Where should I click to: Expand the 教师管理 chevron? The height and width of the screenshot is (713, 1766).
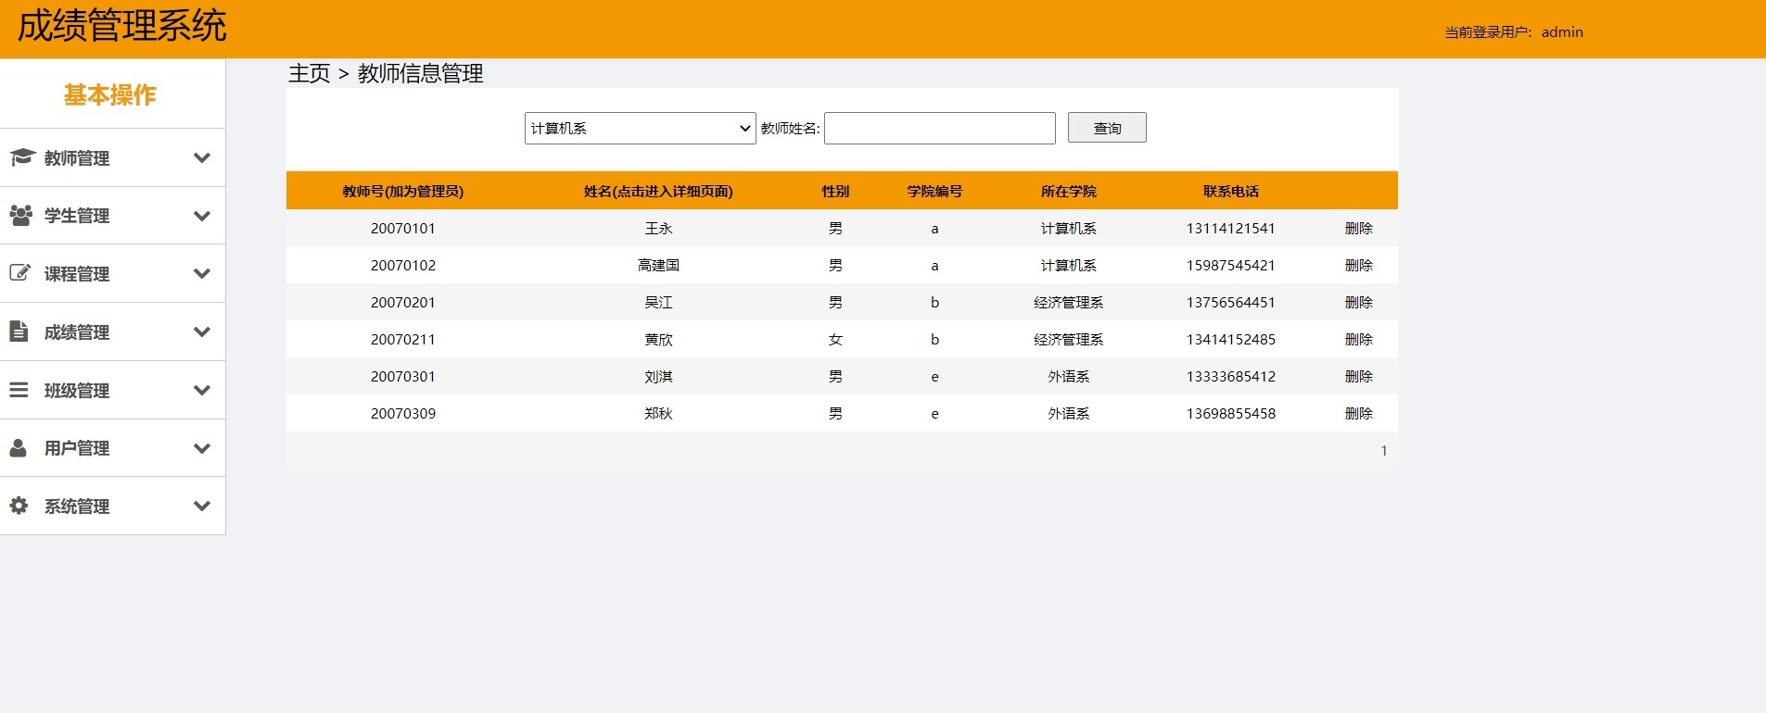(202, 158)
